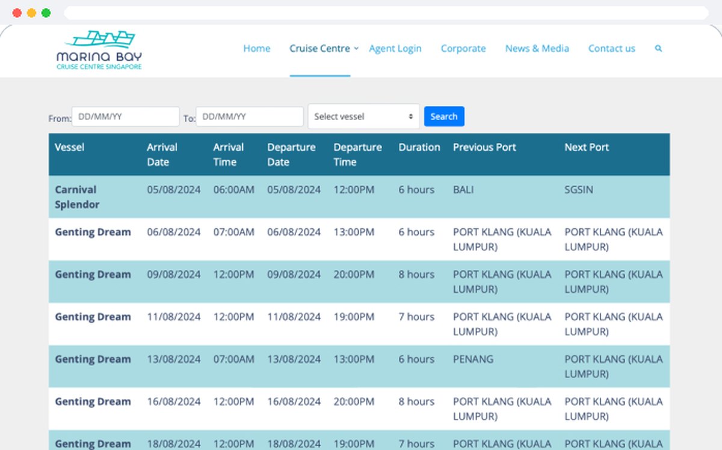The image size is (722, 450).
Task: Click the Previous Port column header
Action: (484, 147)
